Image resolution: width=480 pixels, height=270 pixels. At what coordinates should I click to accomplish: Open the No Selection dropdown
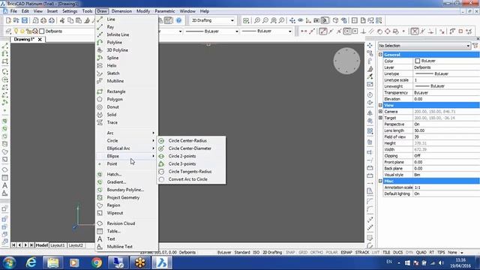click(468, 46)
